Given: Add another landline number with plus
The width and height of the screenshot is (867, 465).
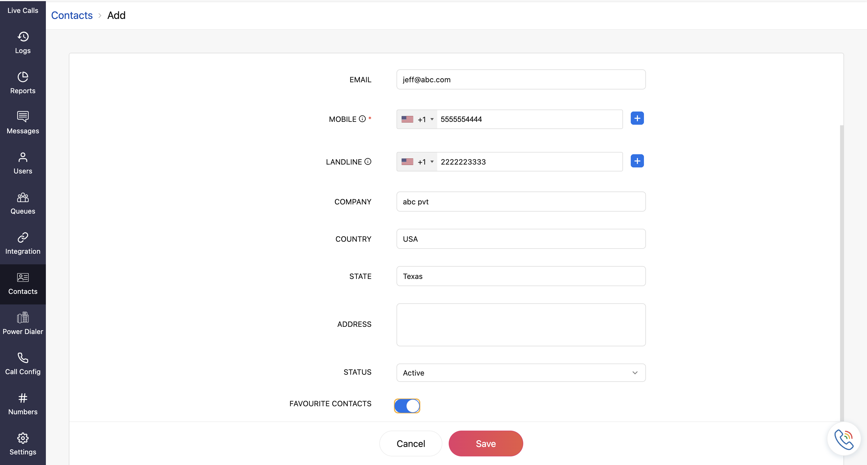Looking at the screenshot, I should (x=637, y=161).
